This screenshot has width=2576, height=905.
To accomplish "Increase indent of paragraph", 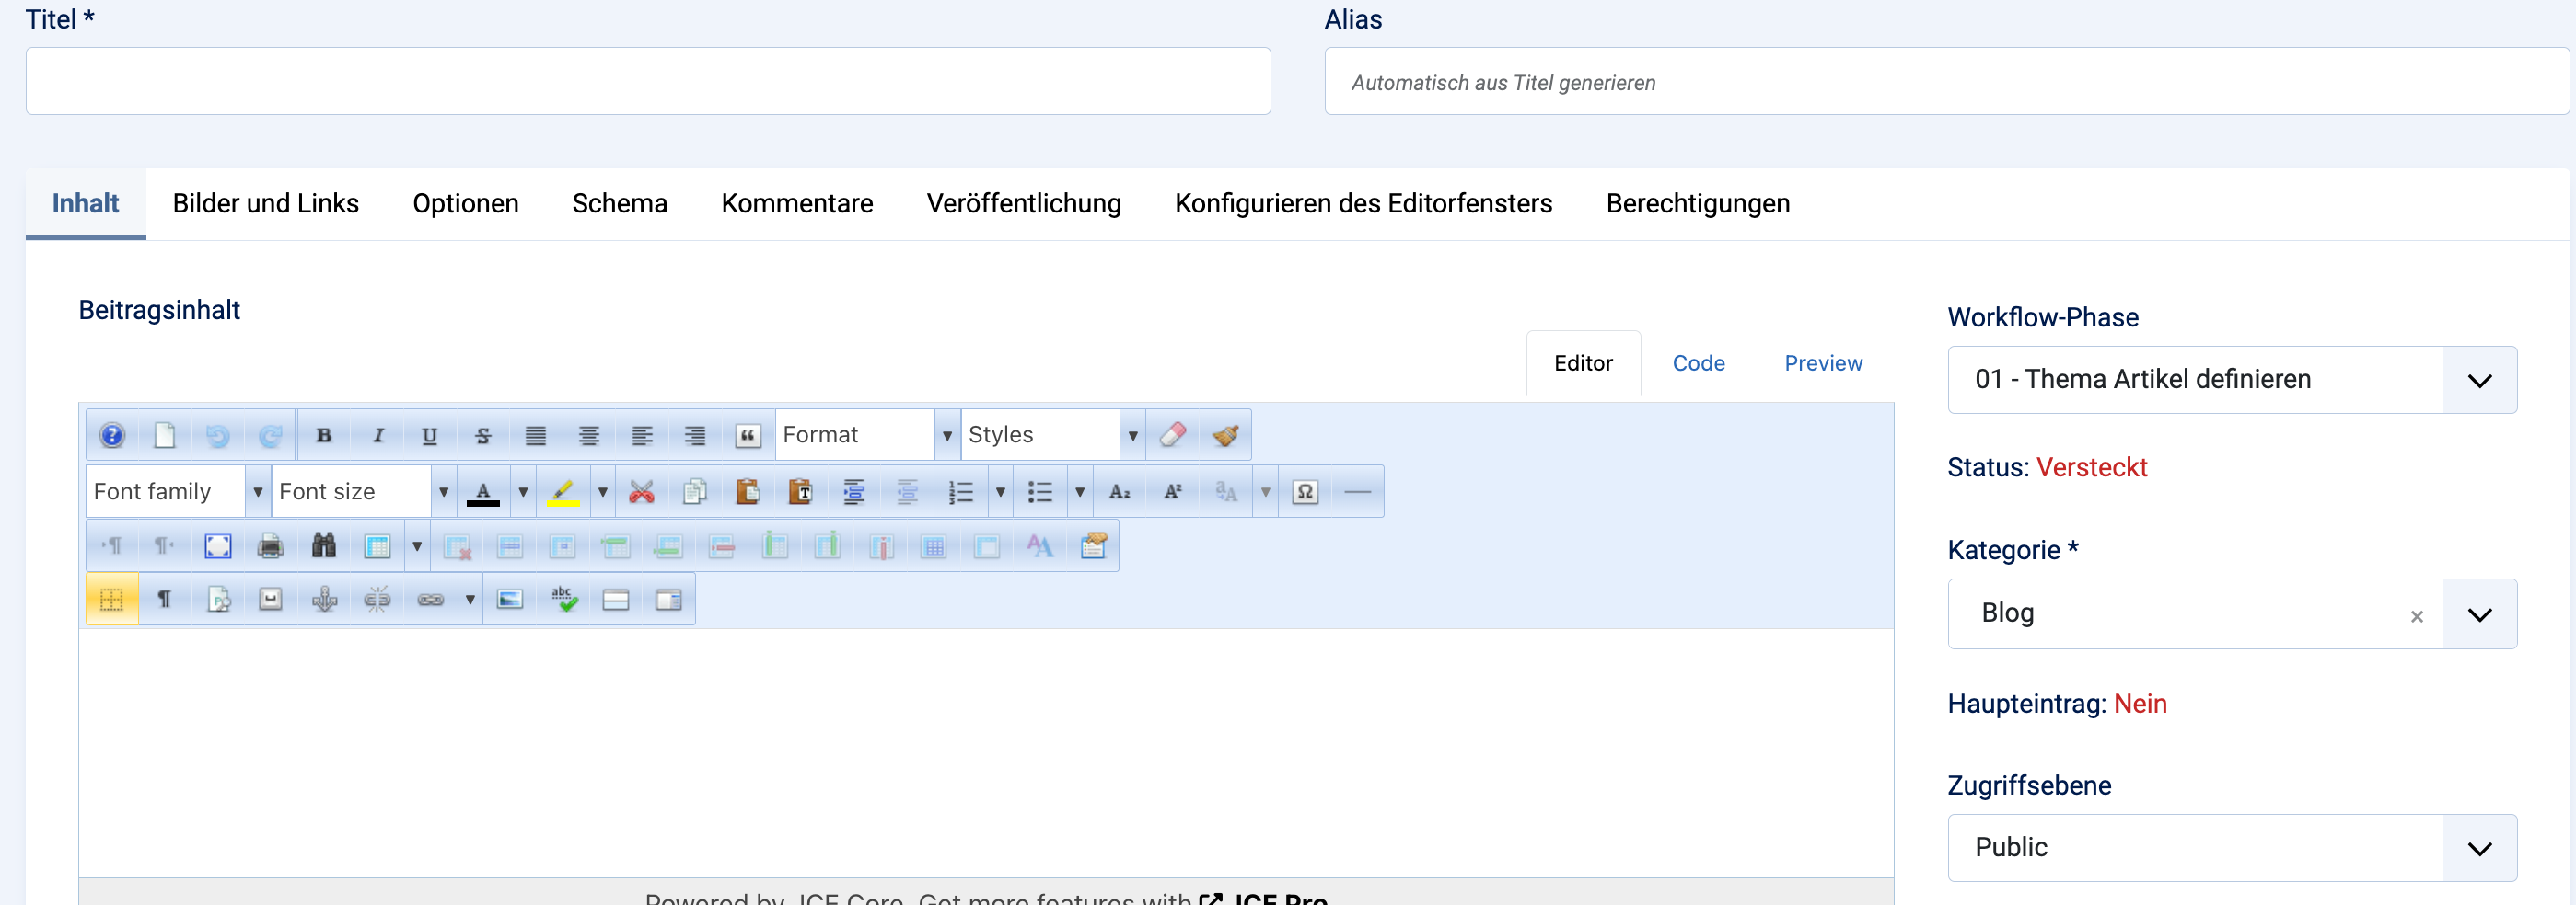I will (x=854, y=491).
